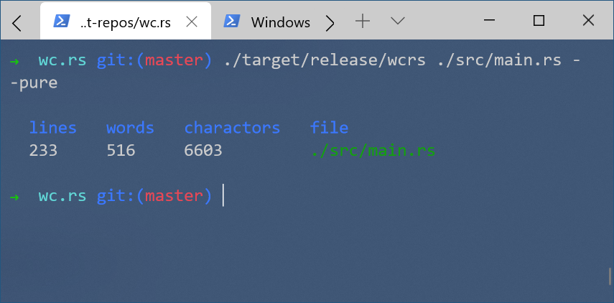
Task: Open a new tab with plus button
Action: (x=363, y=21)
